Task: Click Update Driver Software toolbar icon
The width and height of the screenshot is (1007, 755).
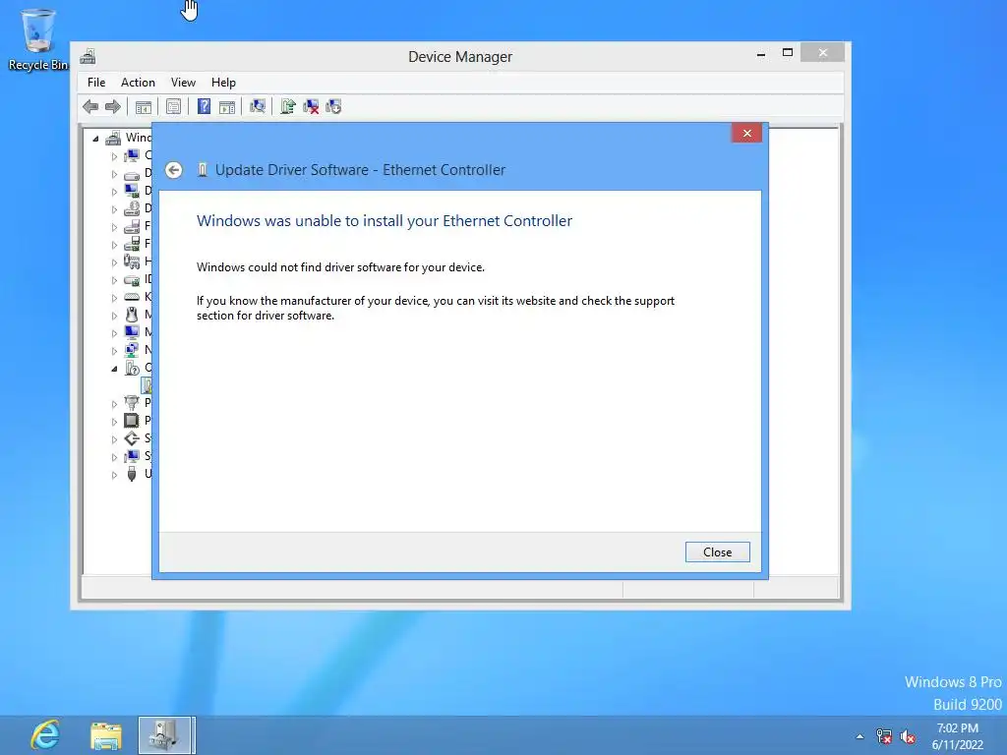Action: [x=288, y=106]
